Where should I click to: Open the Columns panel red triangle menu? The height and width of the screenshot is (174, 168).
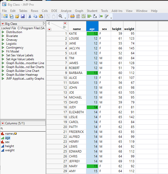pos(3,123)
